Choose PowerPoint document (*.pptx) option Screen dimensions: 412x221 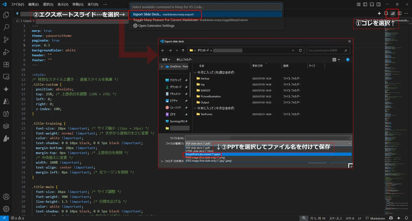coord(268,154)
